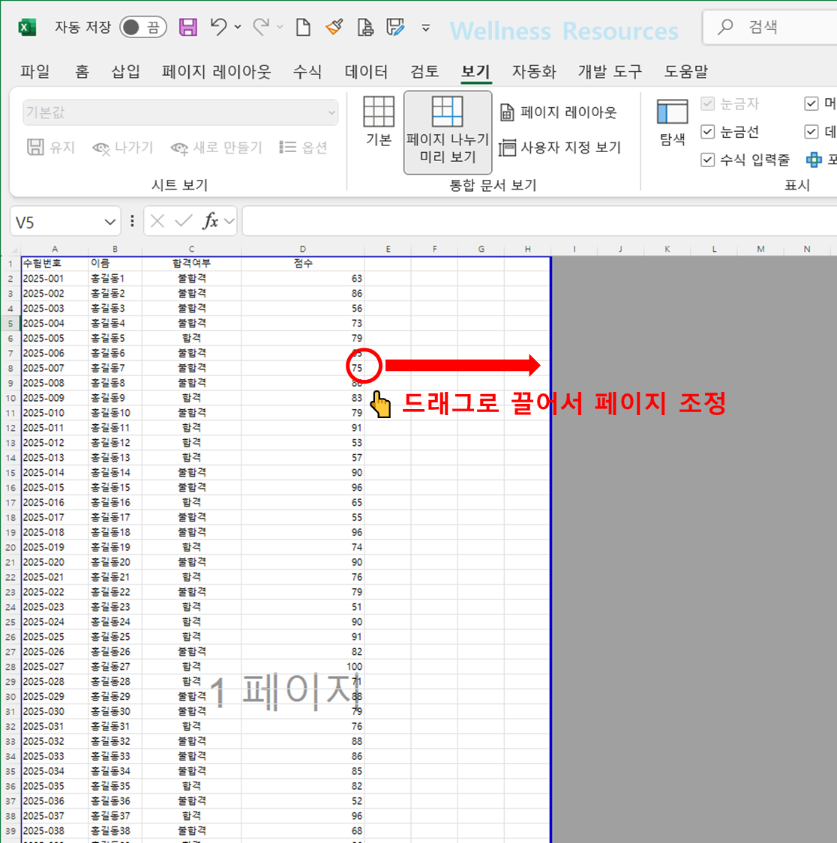Image resolution: width=837 pixels, height=843 pixels.
Task: Click the 수험번호 header cell
Action: [x=54, y=264]
